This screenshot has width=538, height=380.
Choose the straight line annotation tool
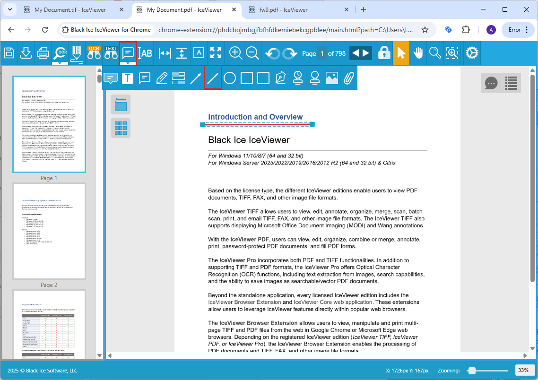point(213,78)
